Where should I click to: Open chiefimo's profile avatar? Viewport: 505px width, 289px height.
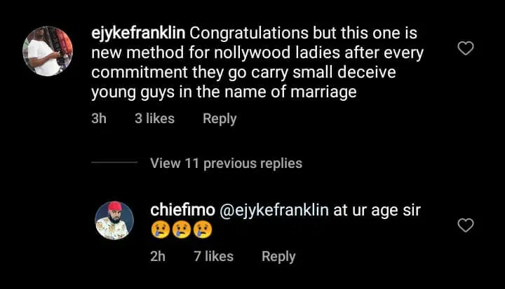tap(115, 220)
